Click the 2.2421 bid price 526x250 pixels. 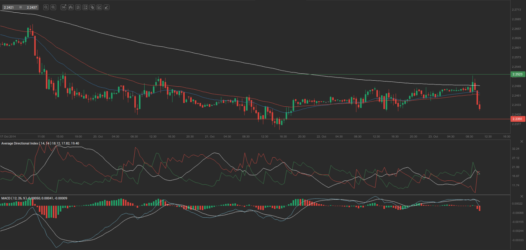tap(9, 7)
